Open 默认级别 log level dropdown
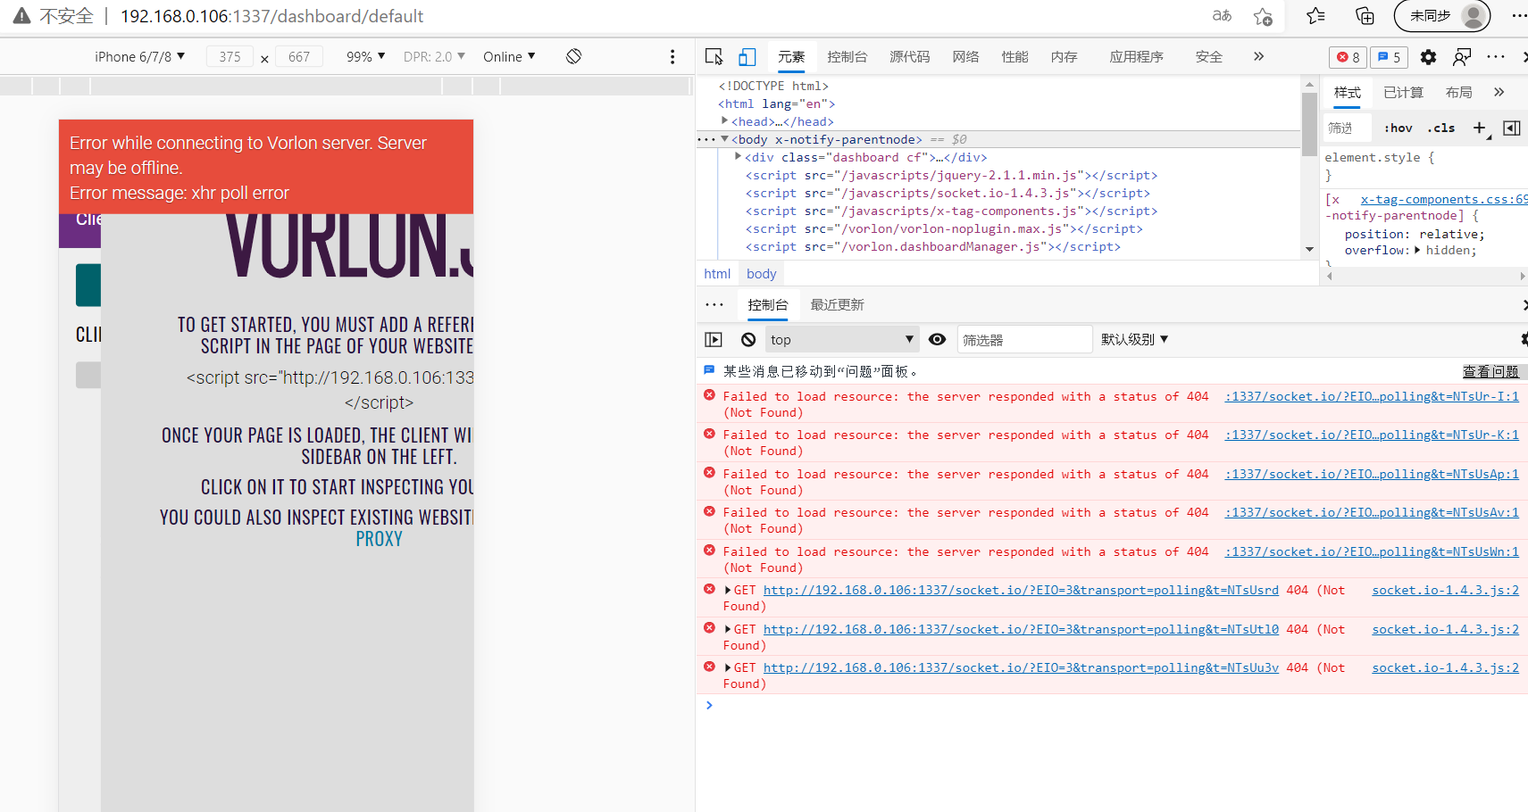 (x=1135, y=339)
